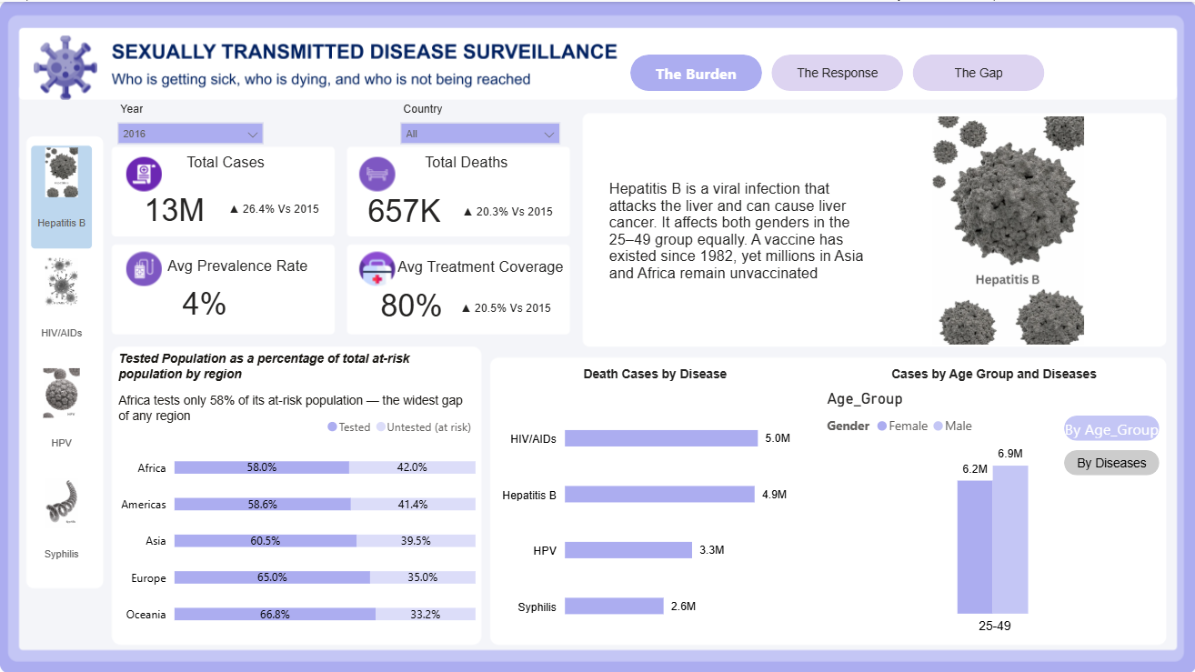Click Oceania tested 66.8% bar segment
The height and width of the screenshot is (672, 1195).
(275, 614)
